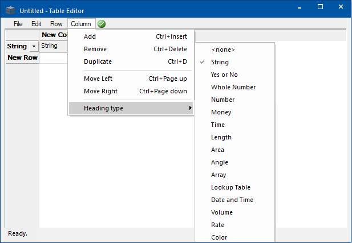
Task: Set heading type to Yes or No
Action: 224,75
